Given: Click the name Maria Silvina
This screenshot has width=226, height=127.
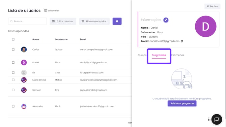Looking at the screenshot, I should pyautogui.click(x=39, y=80).
